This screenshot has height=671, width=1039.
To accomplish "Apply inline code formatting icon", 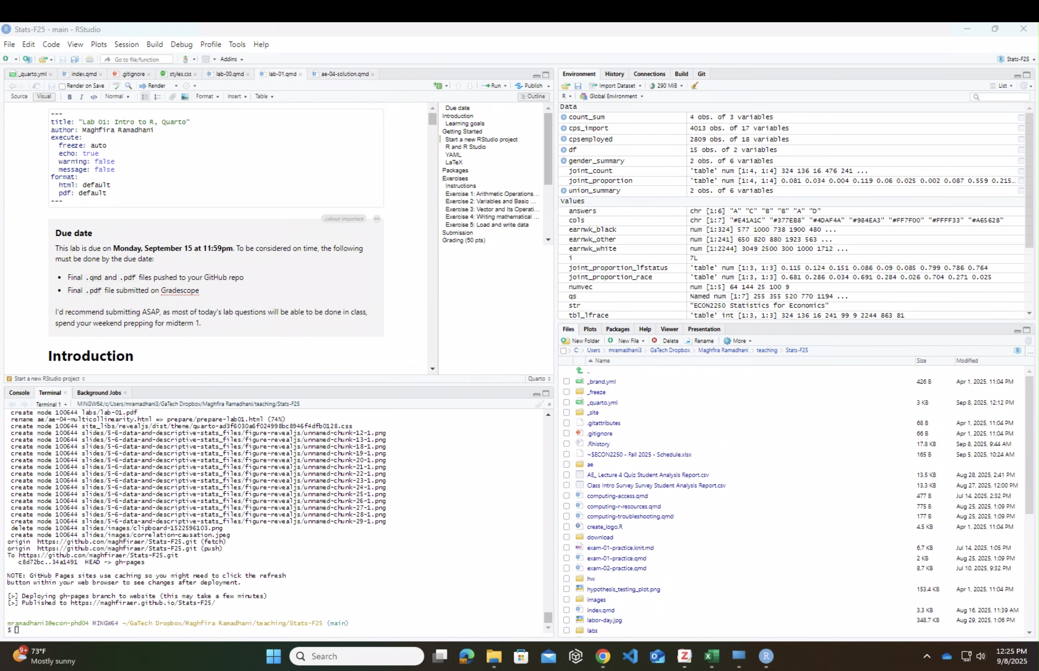I will pyautogui.click(x=93, y=97).
